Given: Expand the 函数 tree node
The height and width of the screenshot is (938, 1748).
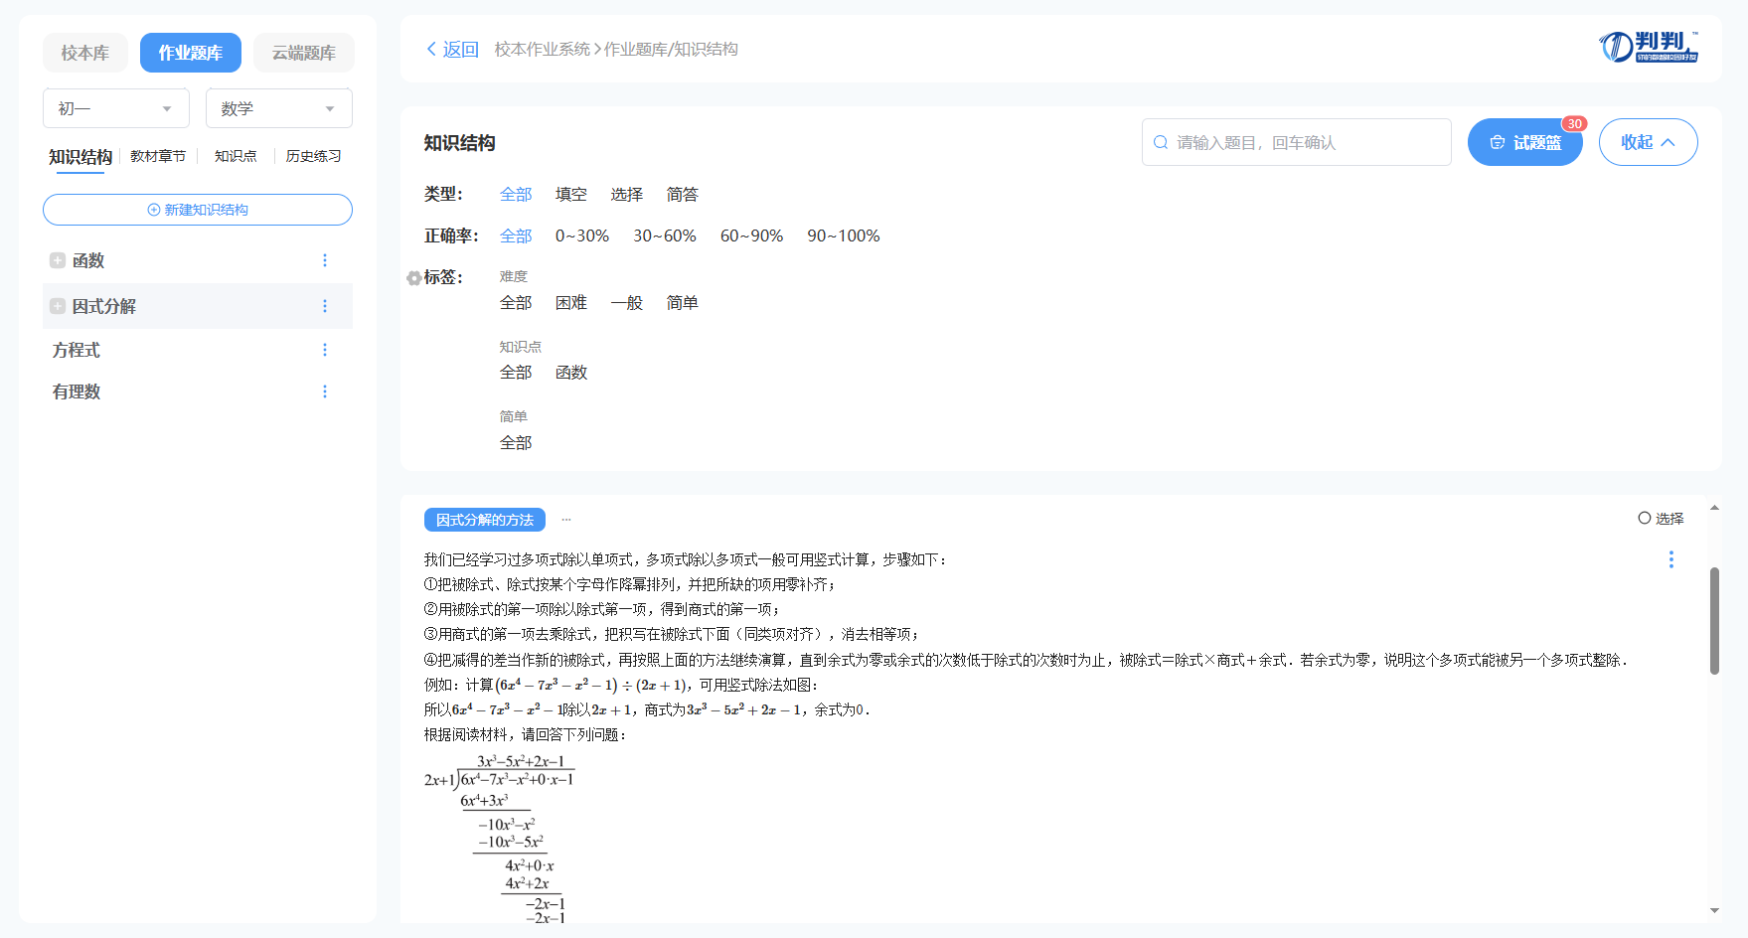Looking at the screenshot, I should click(58, 260).
